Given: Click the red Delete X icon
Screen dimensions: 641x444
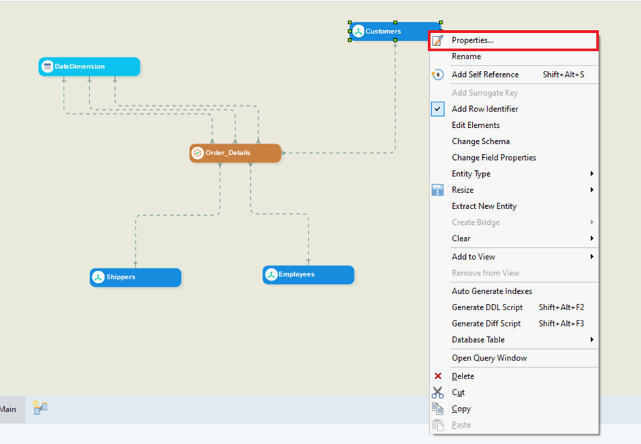Looking at the screenshot, I should [x=438, y=376].
